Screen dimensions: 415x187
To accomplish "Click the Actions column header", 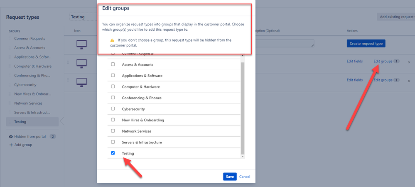I will tap(352, 31).
